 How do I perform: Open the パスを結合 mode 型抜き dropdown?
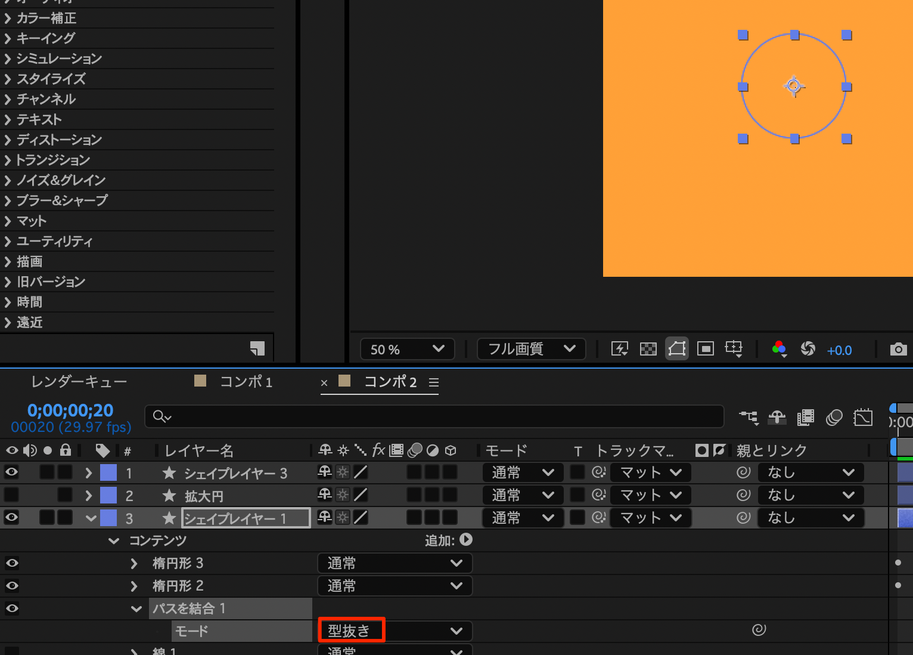point(395,631)
